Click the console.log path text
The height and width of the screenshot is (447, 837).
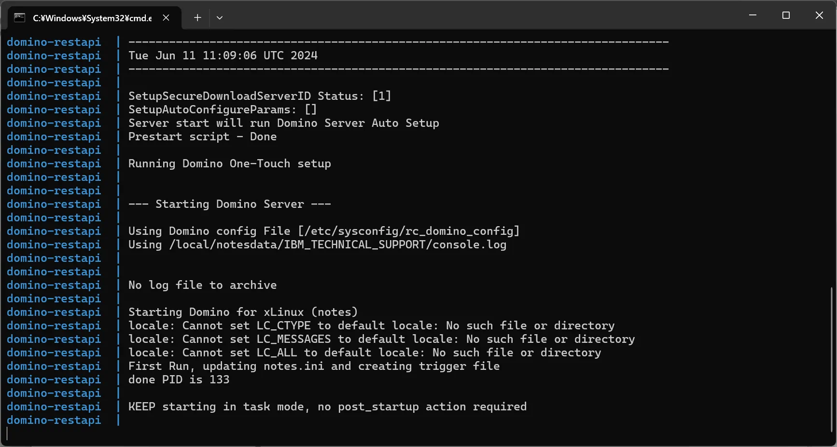(338, 244)
